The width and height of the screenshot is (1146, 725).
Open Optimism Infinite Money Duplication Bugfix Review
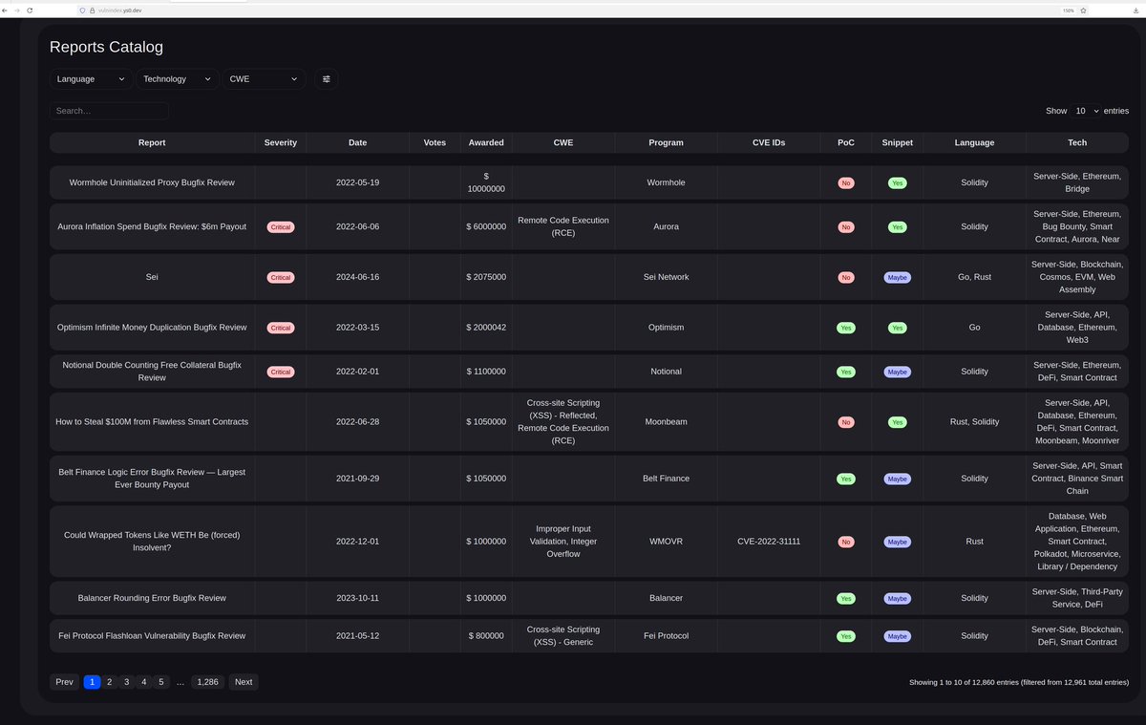click(x=152, y=328)
